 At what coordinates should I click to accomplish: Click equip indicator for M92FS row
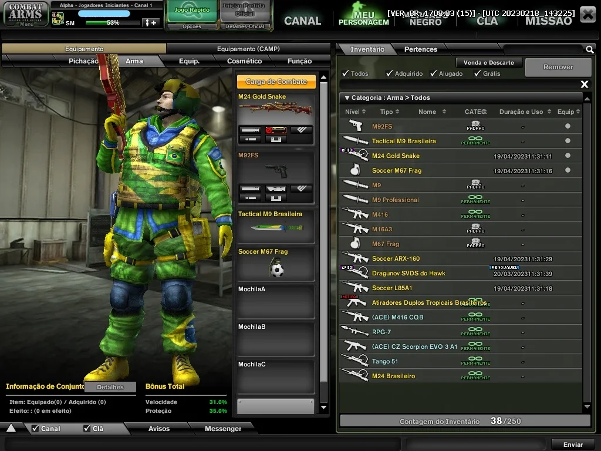click(568, 126)
